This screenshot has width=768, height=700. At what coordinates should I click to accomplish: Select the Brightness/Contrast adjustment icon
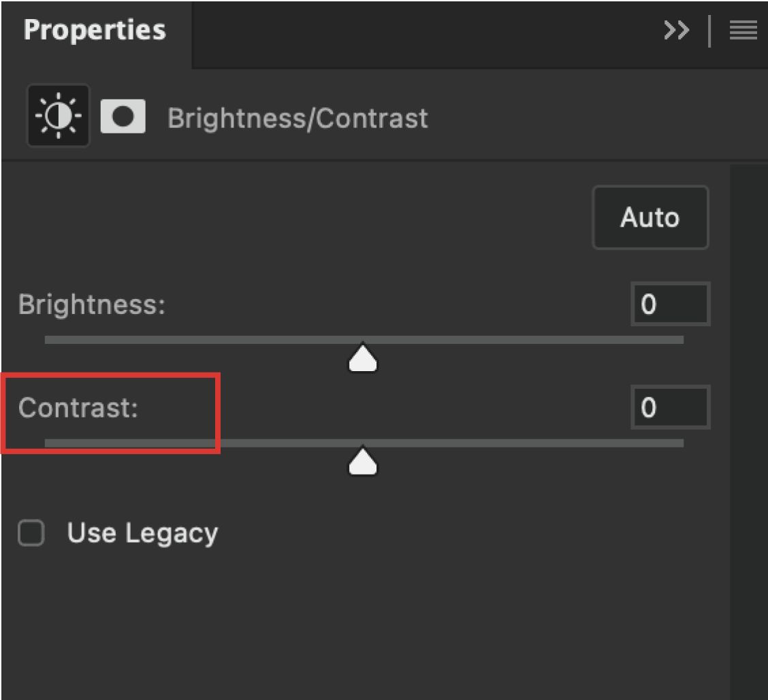(x=59, y=116)
